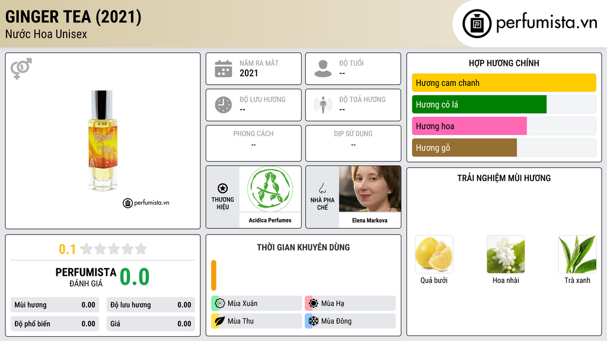Screen dimensions: 607x341
Task: Click the Nước Hoa Unisex subtitle
Action: pyautogui.click(x=46, y=34)
